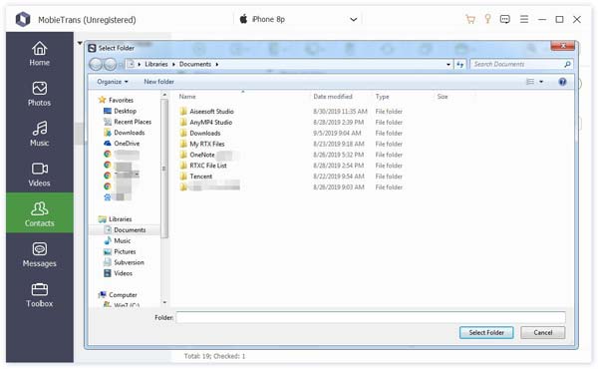This screenshot has height=369, width=598.
Task: Click the Folder name input field
Action: (x=371, y=317)
